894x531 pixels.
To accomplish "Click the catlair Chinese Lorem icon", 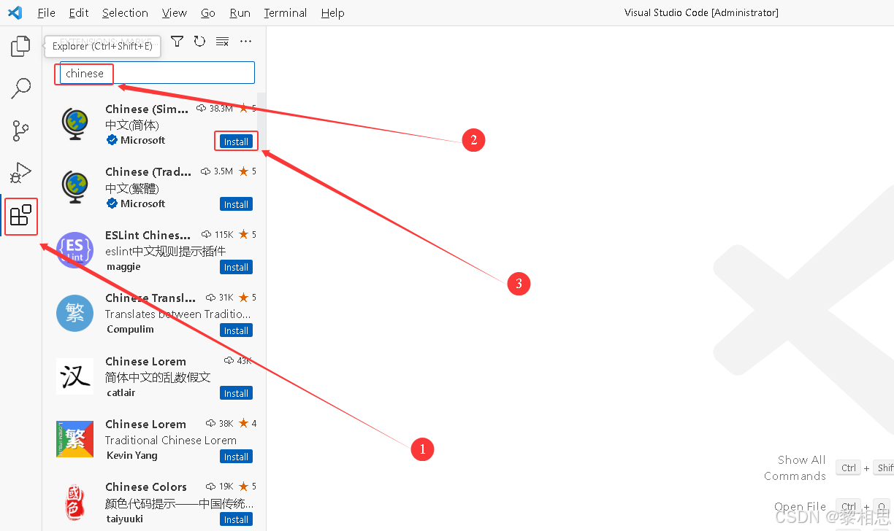I will (x=74, y=376).
